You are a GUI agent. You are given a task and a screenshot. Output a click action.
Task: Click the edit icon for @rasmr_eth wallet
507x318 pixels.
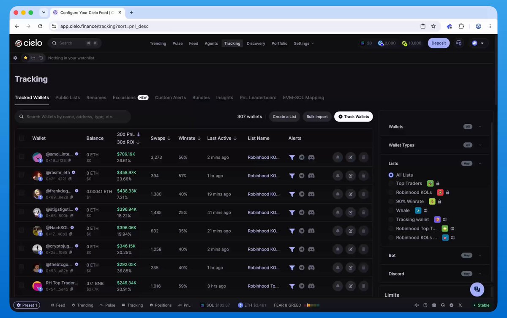(350, 176)
